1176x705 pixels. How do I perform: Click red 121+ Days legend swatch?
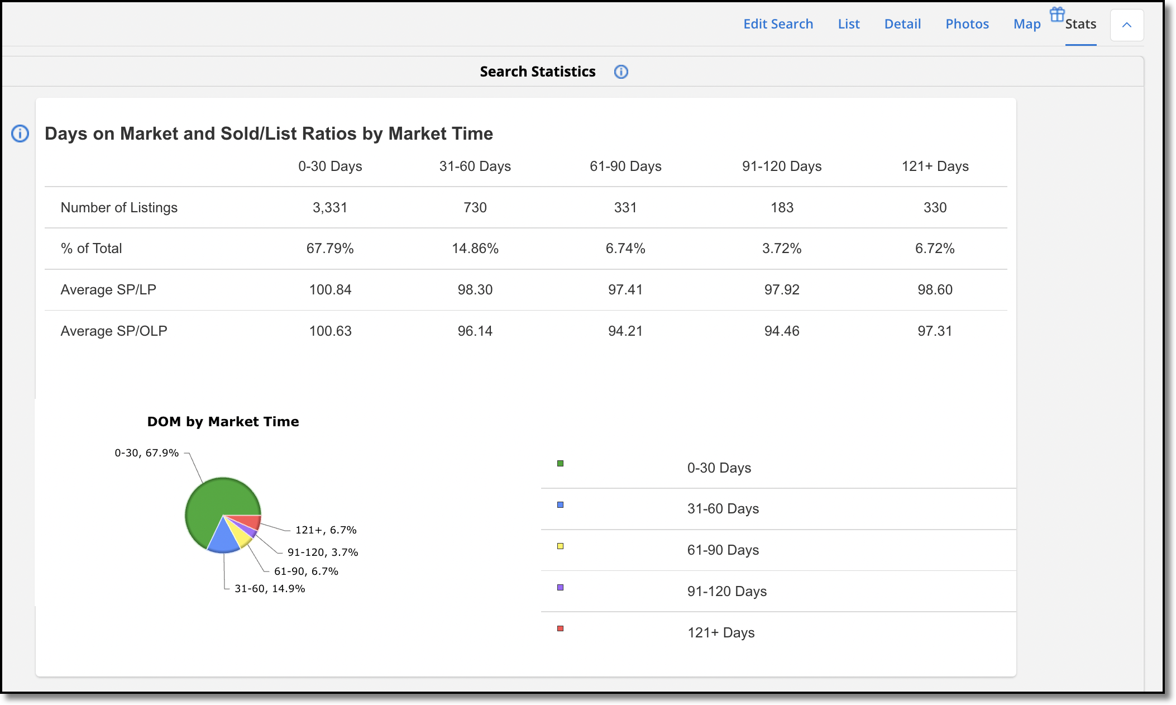point(560,628)
